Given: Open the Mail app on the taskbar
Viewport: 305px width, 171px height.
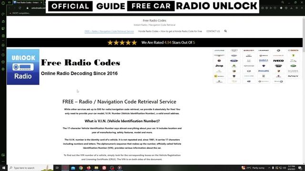Looking at the screenshot, I should 73,168.
